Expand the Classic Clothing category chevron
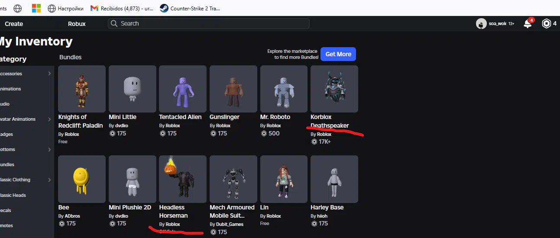 (x=49, y=180)
